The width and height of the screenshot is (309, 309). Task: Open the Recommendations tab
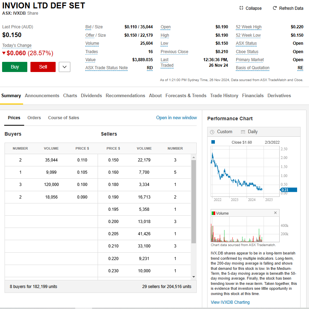pos(126,95)
